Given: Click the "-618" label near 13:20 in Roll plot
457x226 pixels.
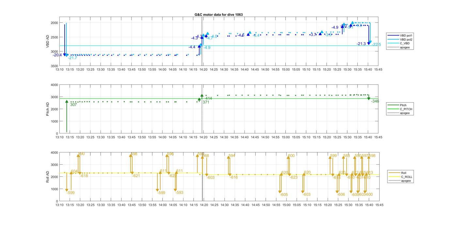Looking at the screenshot, I should click(84, 176).
